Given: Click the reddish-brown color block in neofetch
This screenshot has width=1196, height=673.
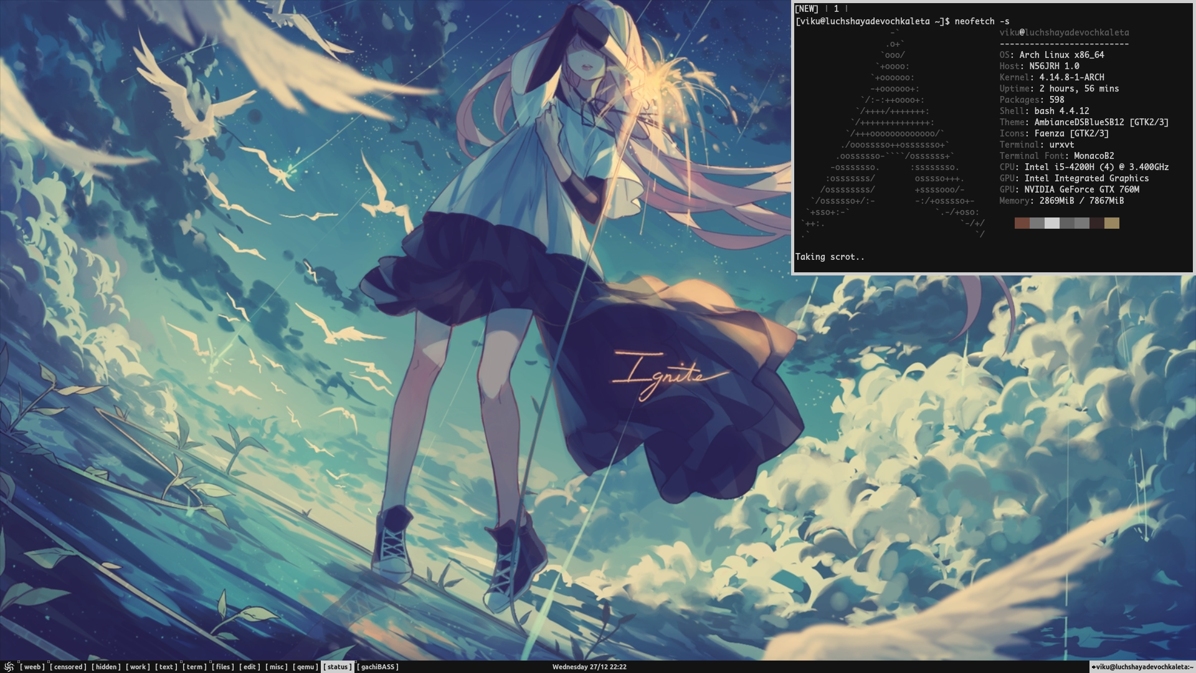Looking at the screenshot, I should [1022, 223].
